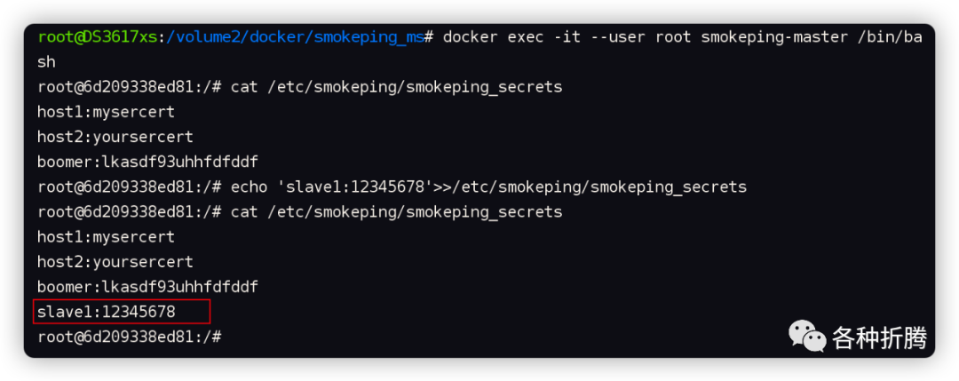Click the first boomer:lkasdf93uhhfdfddf line
959x381 pixels.
point(147,162)
